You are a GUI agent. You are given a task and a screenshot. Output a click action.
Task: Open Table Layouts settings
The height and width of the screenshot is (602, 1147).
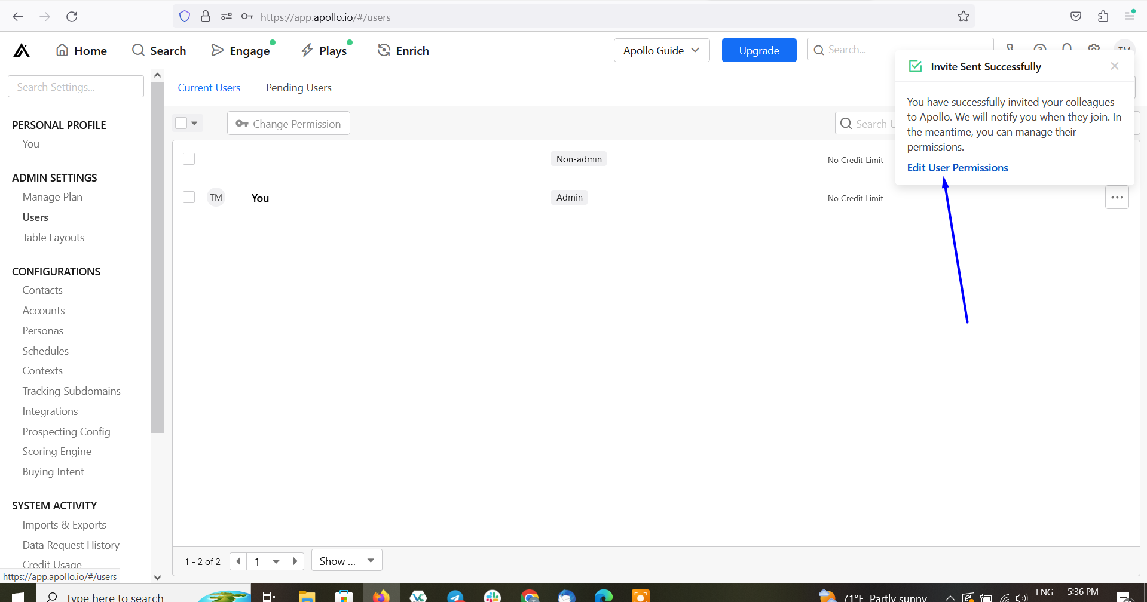tap(54, 238)
